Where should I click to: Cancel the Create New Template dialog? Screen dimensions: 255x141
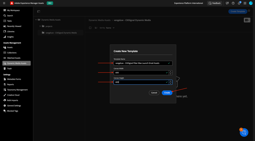point(154,93)
